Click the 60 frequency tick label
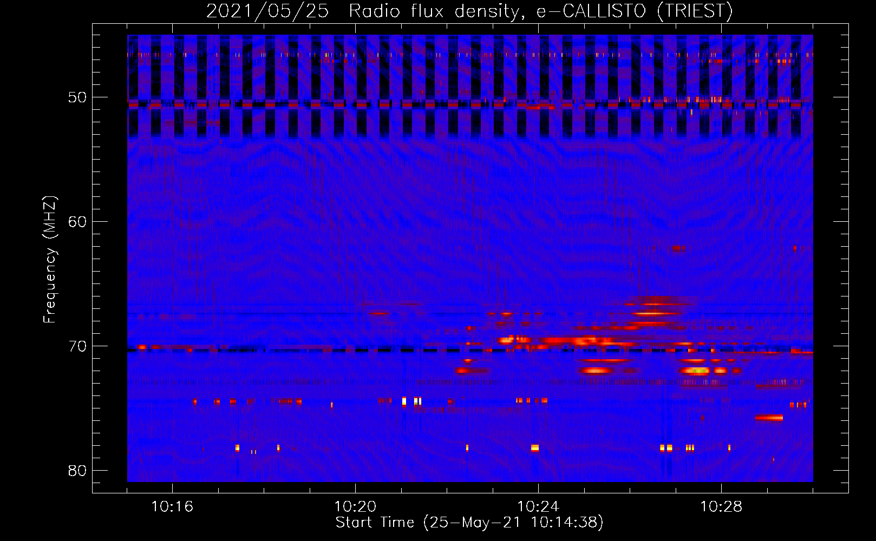The image size is (876, 541). pyautogui.click(x=78, y=221)
